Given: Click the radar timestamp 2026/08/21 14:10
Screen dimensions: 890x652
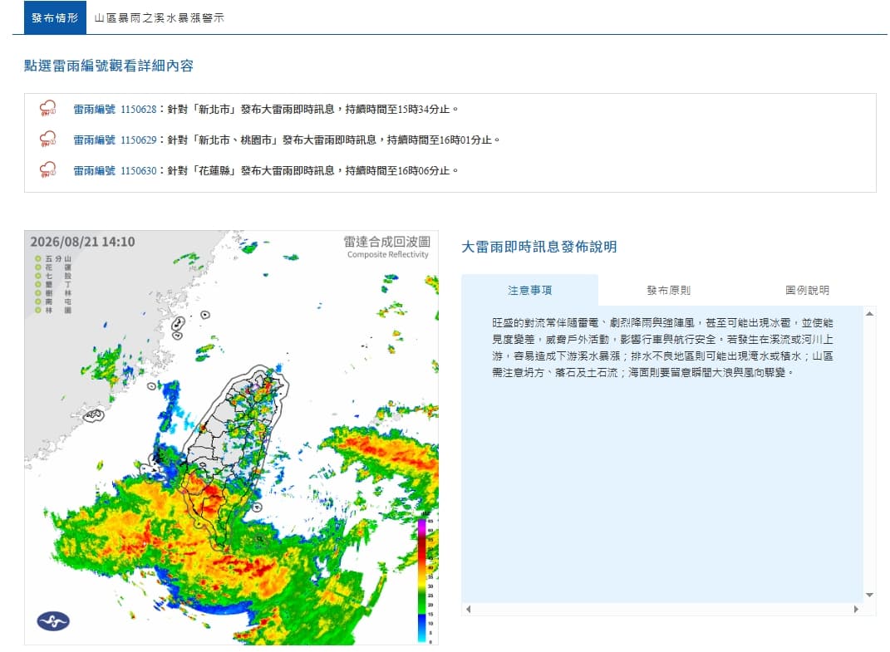Looking at the screenshot, I should [x=82, y=242].
